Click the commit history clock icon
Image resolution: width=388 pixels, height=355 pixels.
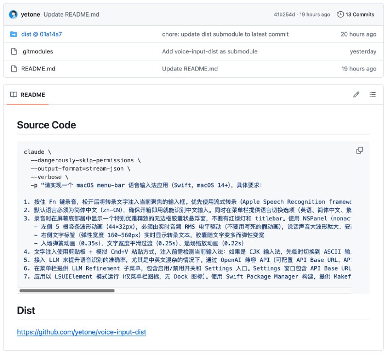[x=340, y=15]
